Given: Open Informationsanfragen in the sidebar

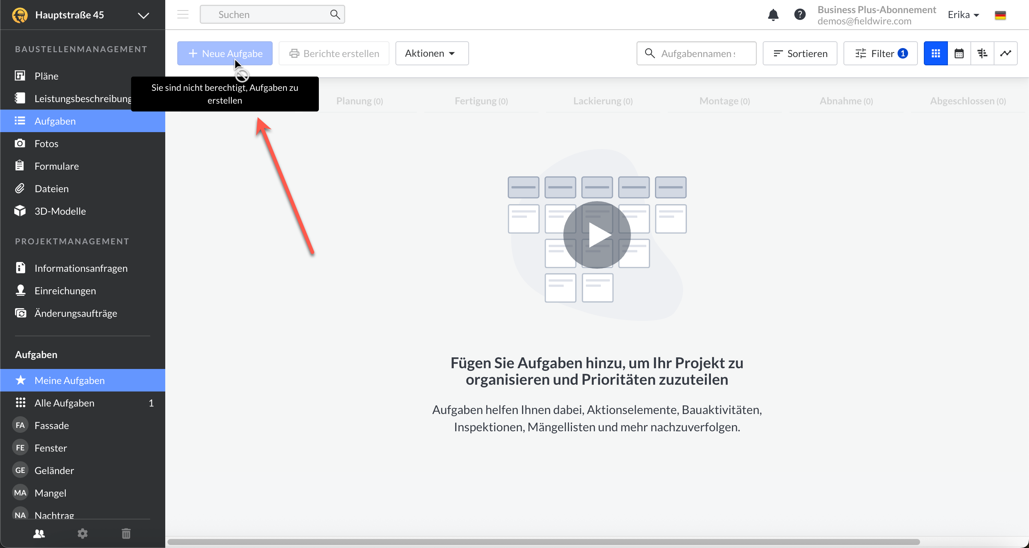Looking at the screenshot, I should point(81,268).
